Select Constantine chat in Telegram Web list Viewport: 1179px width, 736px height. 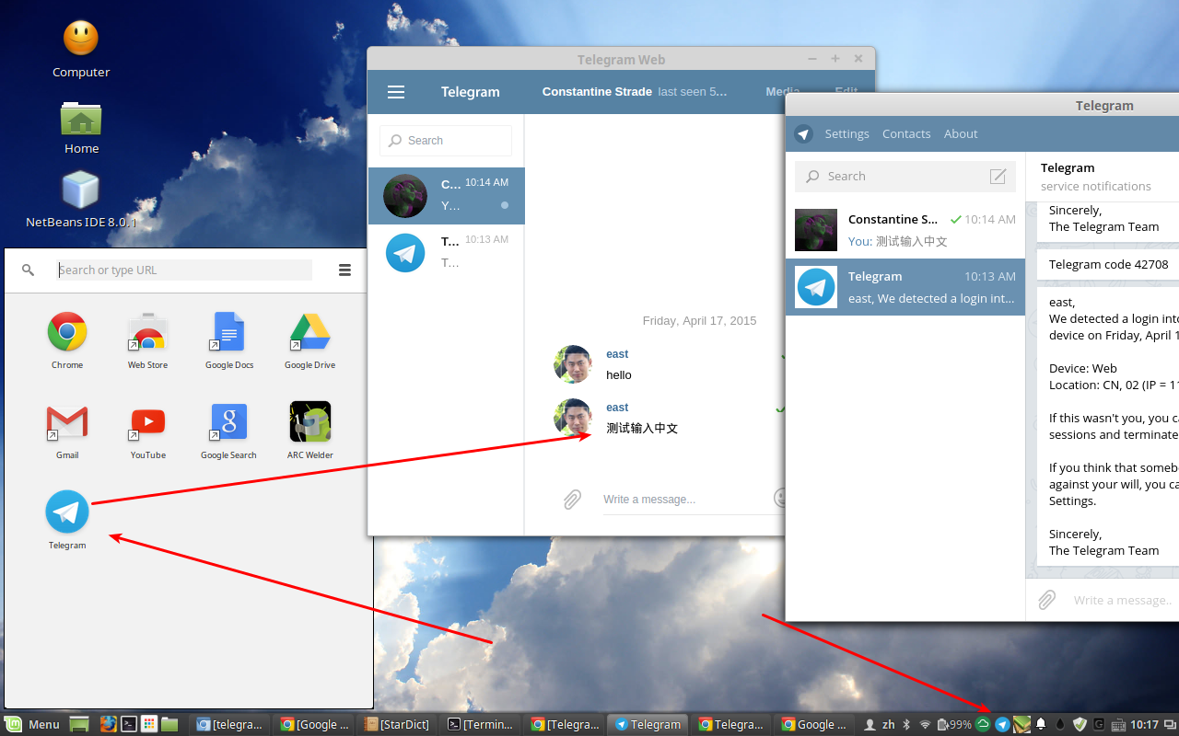click(x=446, y=196)
